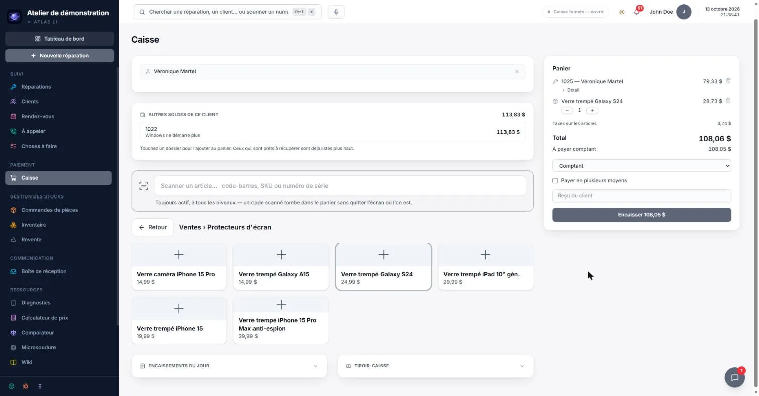Screen dimensions: 759x396
Task: Decrease Galaxy S24 quantity with minus
Action: coord(567,110)
